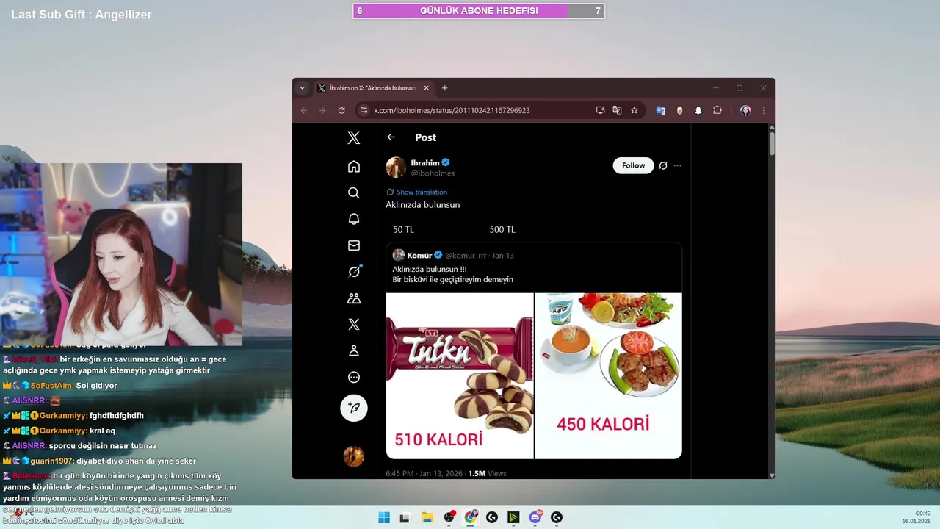Open İbrahim's profile avatar
Screen dimensions: 940x529
pos(396,168)
